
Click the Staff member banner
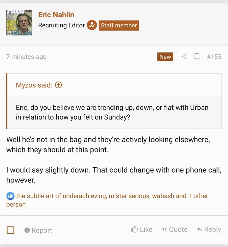(119, 25)
